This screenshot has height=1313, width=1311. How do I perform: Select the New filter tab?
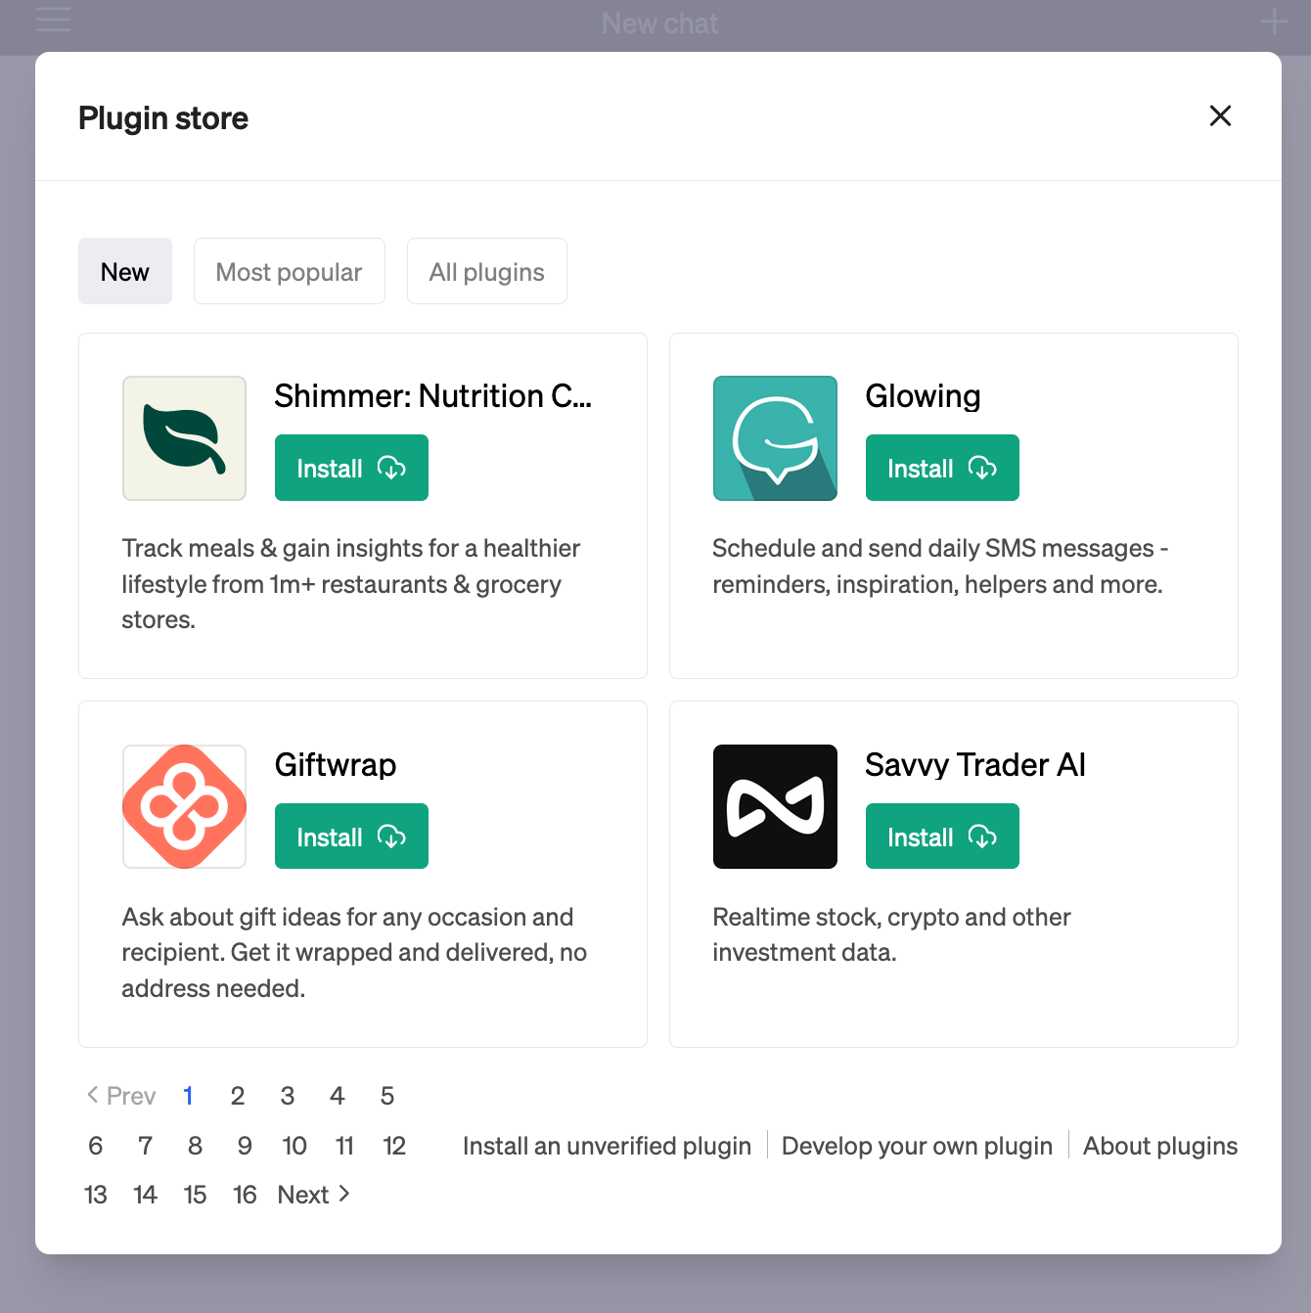(125, 271)
